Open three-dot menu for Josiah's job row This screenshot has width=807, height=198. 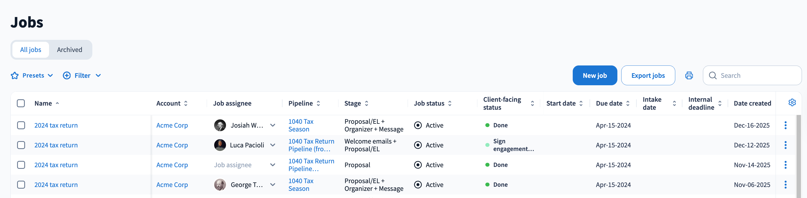coord(785,125)
